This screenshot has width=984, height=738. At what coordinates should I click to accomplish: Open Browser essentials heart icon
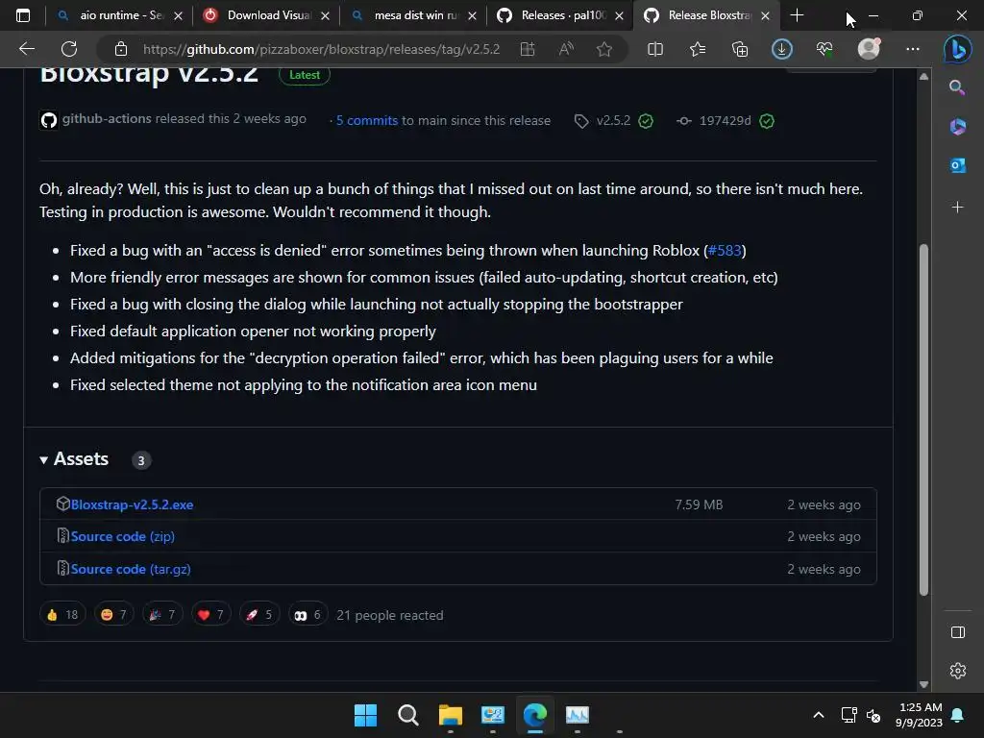coord(824,49)
